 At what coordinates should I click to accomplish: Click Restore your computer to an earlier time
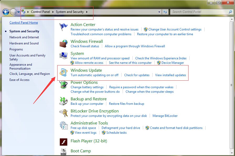165,34
